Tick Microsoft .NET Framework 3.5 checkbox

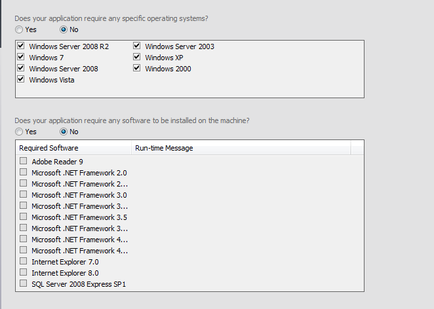click(24, 217)
